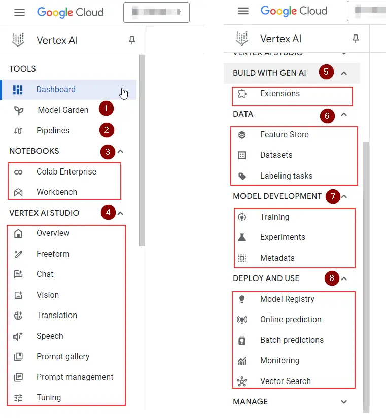Select the Prompt gallery menu item
The image size is (386, 418).
point(63,357)
